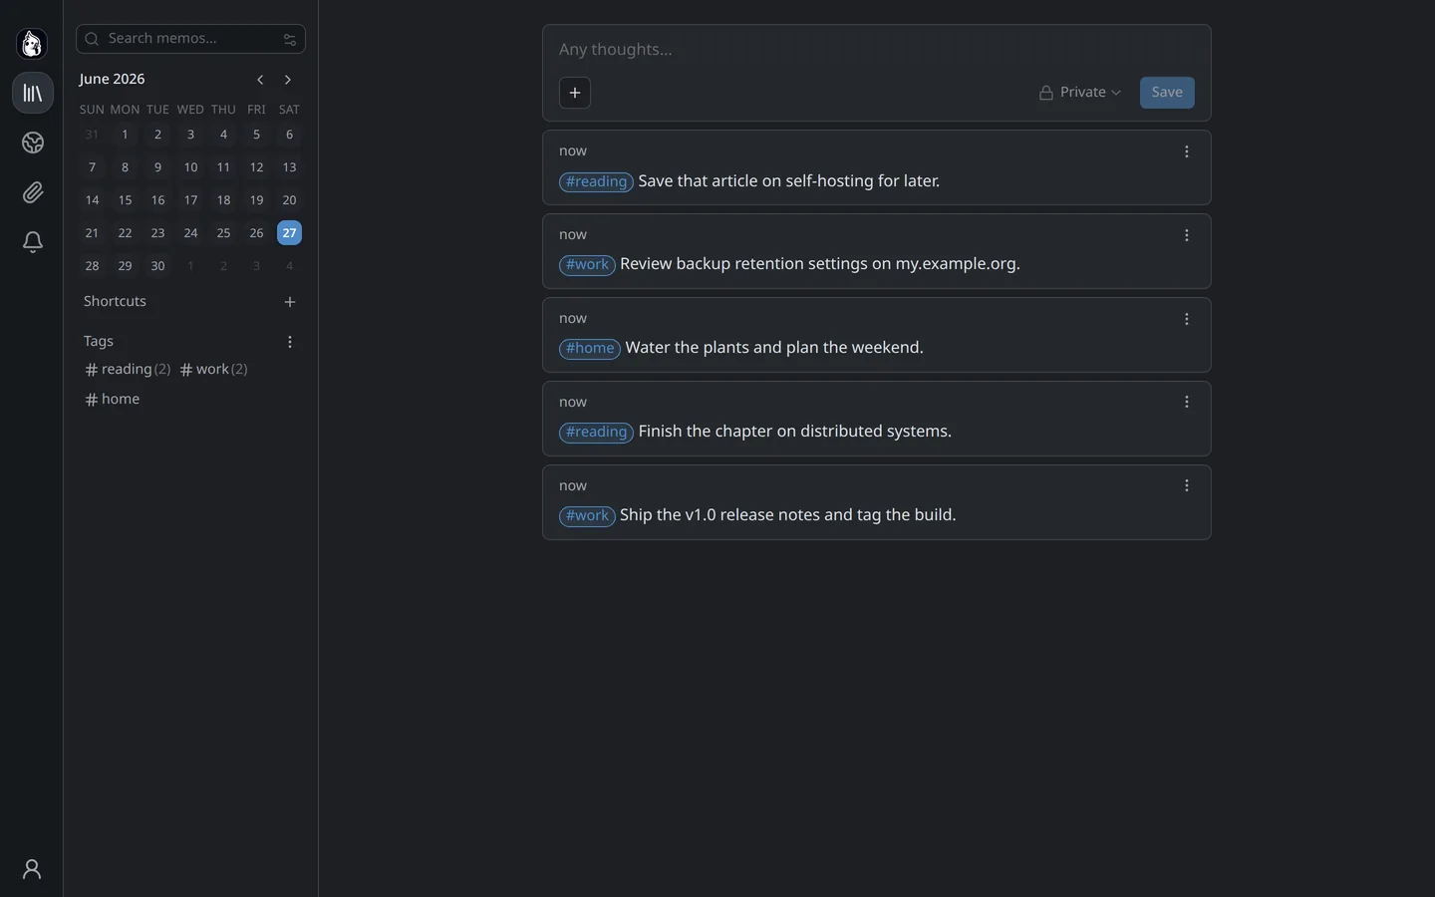The width and height of the screenshot is (1435, 897).
Task: Open menu for release notes memo
Action: pyautogui.click(x=1187, y=485)
